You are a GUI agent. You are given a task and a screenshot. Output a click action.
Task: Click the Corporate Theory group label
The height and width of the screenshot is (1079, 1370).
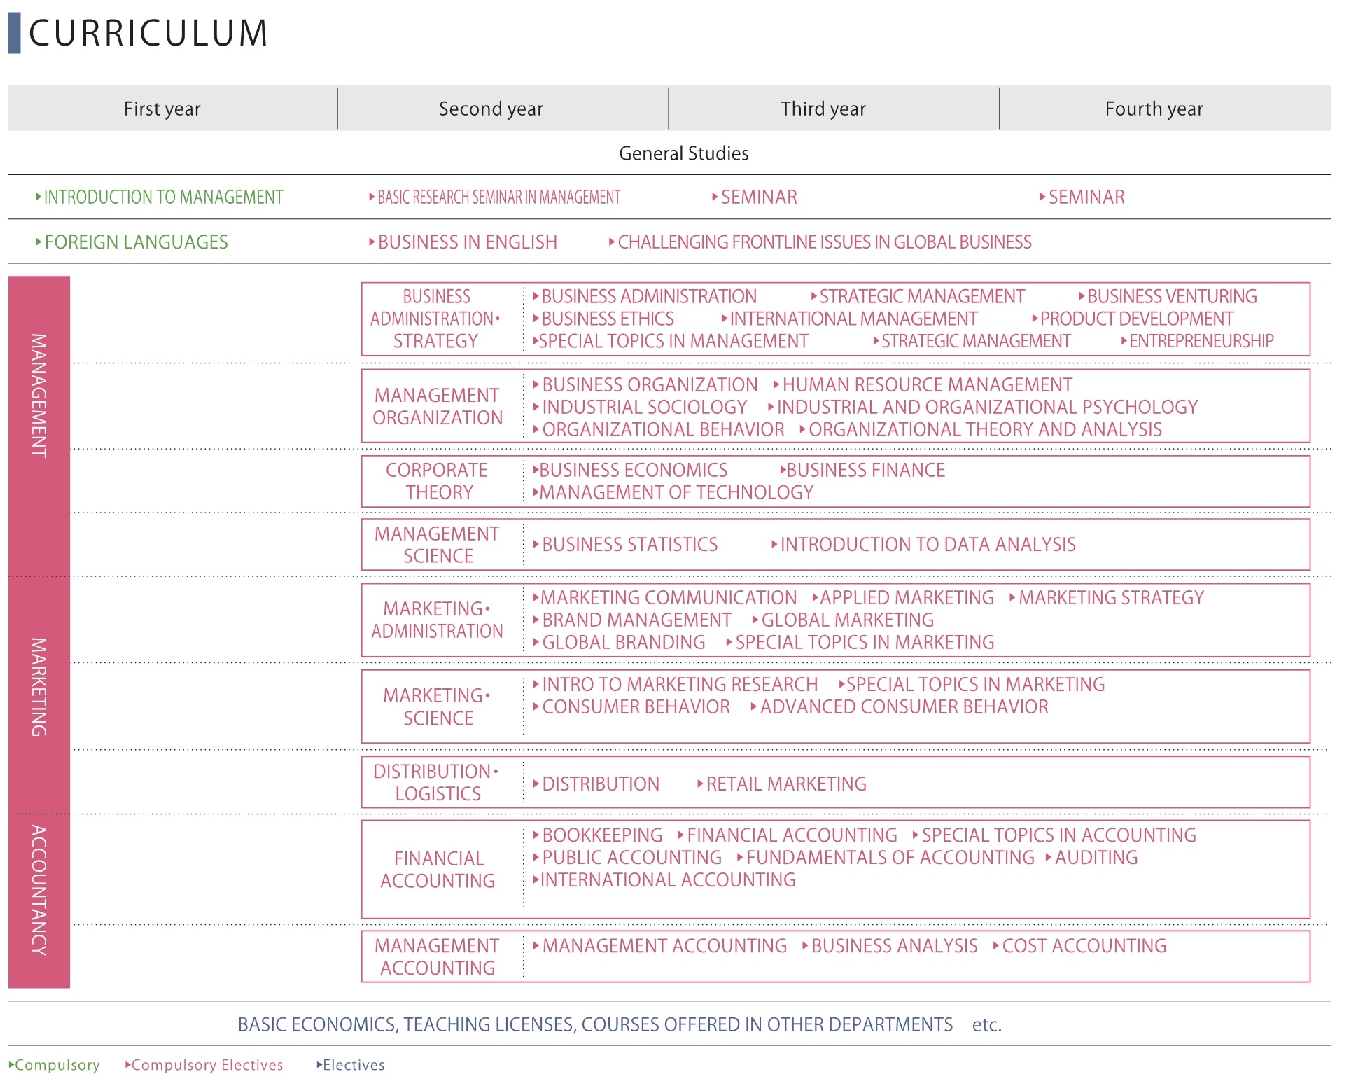tap(438, 481)
